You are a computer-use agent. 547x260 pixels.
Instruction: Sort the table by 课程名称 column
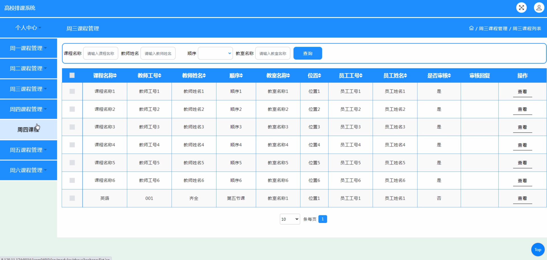point(105,75)
